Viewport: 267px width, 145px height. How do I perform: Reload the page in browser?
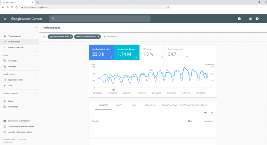point(12,7)
